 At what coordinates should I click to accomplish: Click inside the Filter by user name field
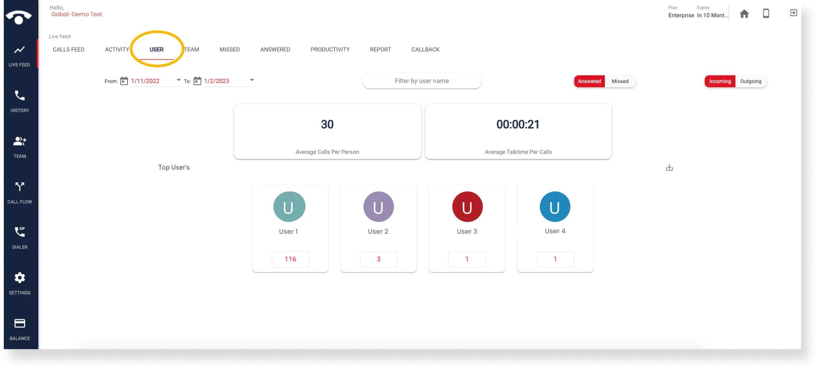(x=422, y=81)
